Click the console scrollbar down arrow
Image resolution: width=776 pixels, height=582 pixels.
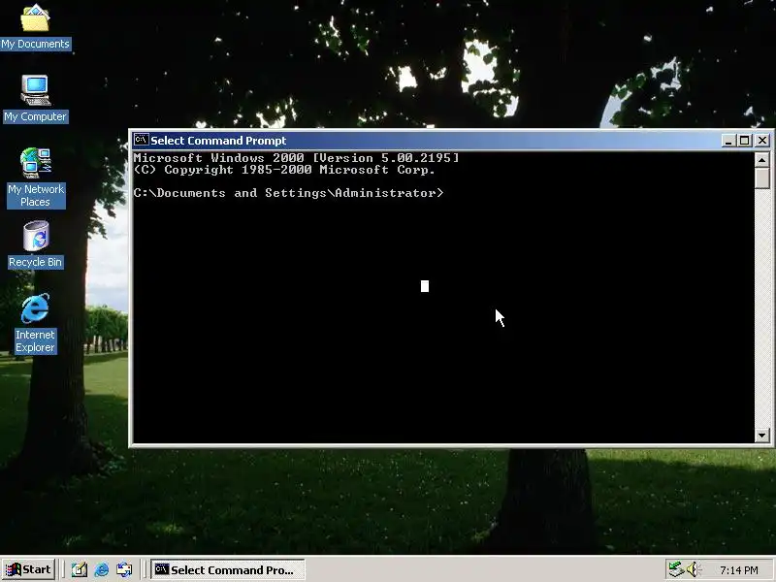(762, 436)
